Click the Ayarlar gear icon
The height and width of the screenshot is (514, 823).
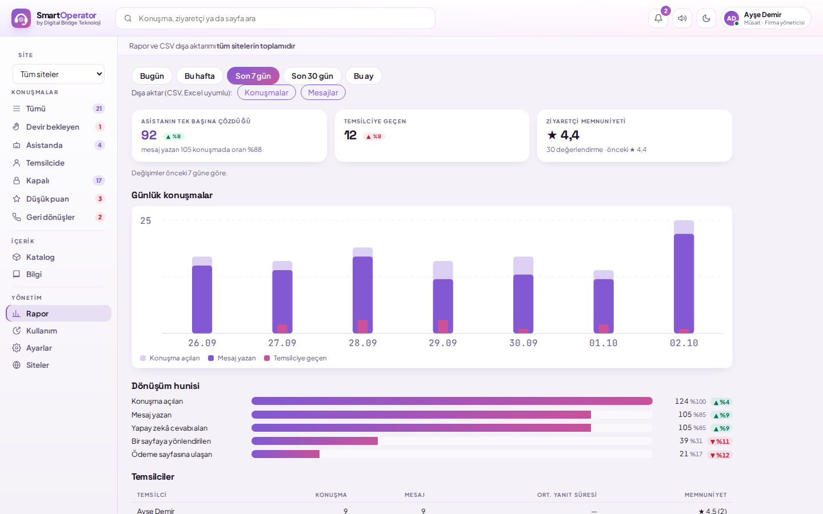tap(17, 348)
